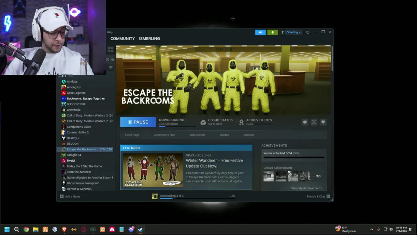Open the library filter options icon

point(111,68)
